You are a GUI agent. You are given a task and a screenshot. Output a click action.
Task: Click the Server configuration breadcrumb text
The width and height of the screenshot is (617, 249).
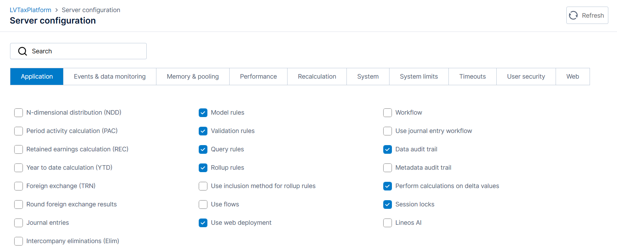91,10
